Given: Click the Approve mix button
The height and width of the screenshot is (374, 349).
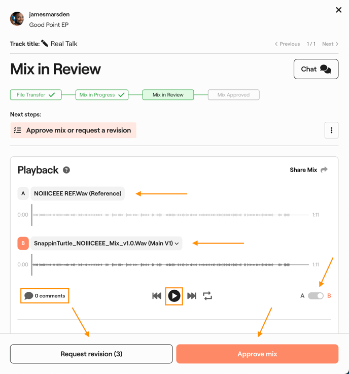Looking at the screenshot, I should tap(257, 354).
